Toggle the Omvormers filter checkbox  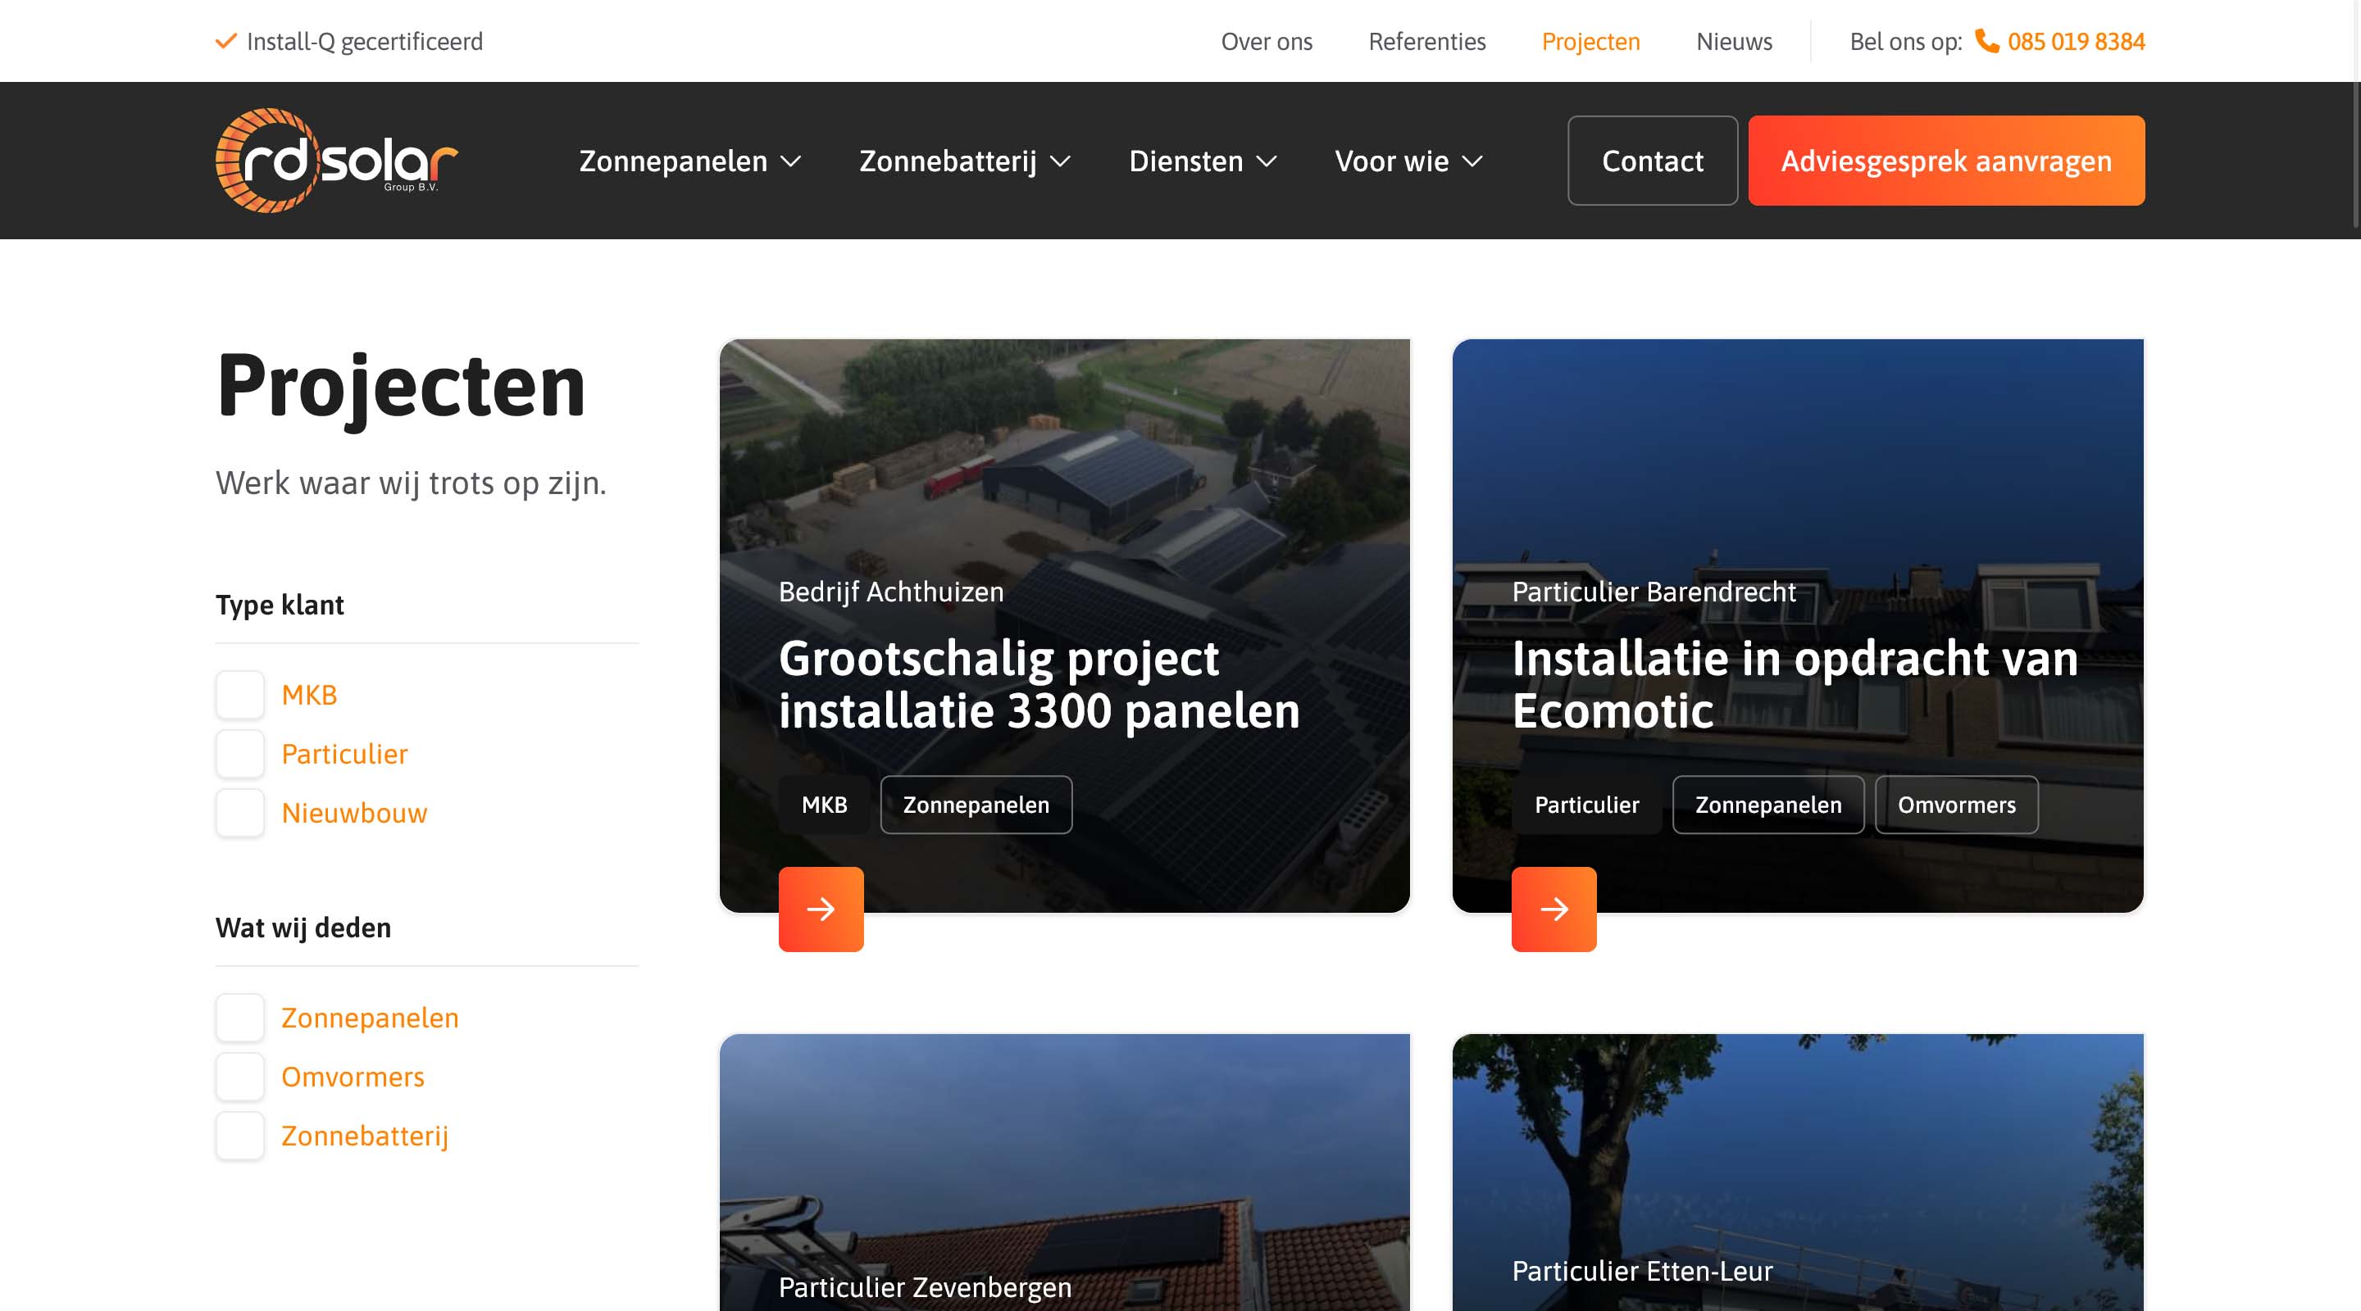(x=240, y=1077)
